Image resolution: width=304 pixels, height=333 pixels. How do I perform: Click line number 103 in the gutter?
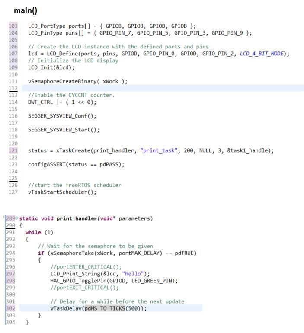tap(13, 26)
